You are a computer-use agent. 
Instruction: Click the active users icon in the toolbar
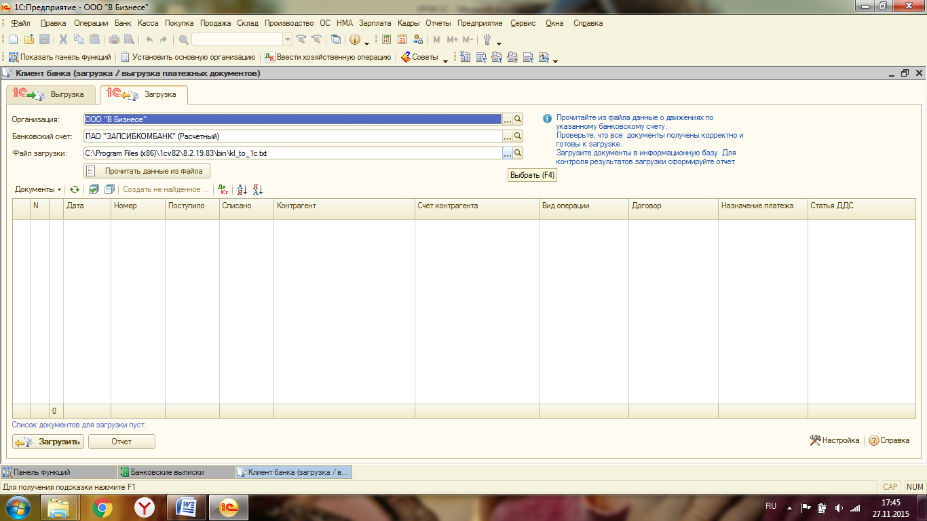click(x=418, y=39)
